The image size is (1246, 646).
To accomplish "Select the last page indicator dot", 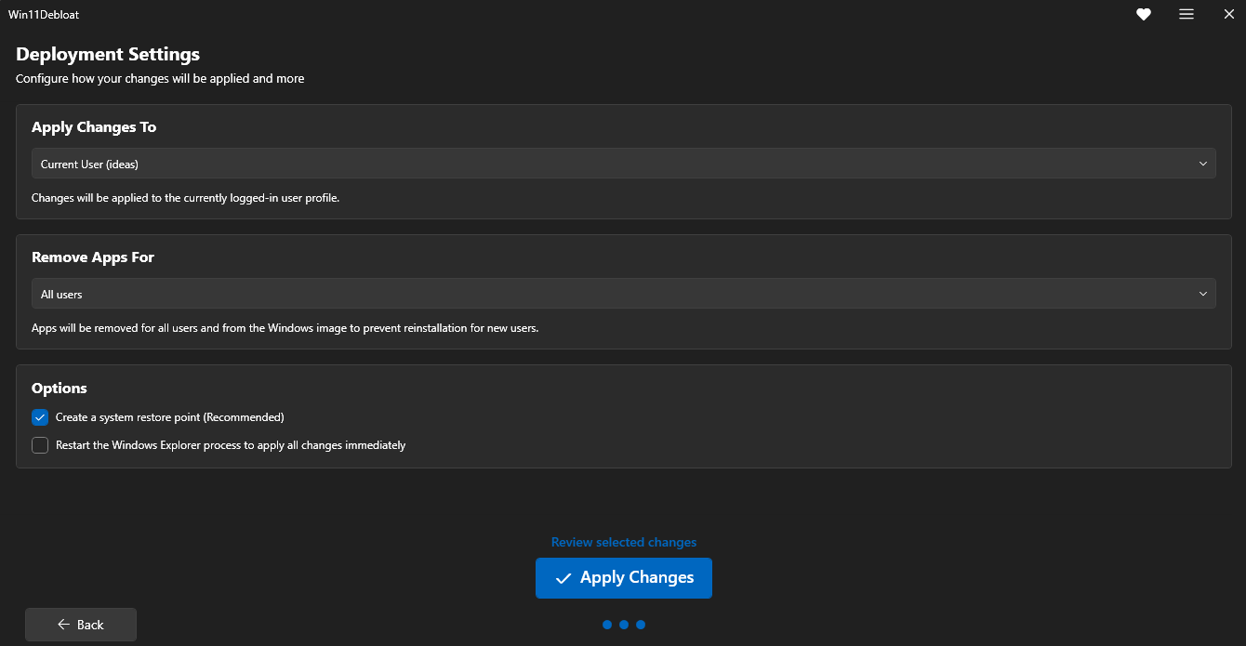I will tap(641, 625).
